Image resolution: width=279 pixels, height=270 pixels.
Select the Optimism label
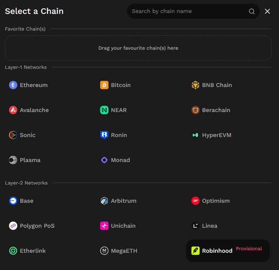point(216,201)
